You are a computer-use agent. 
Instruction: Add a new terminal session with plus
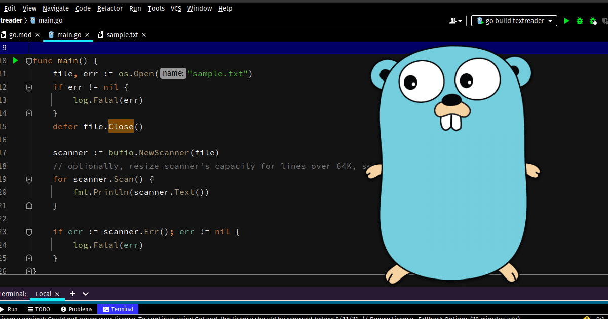[72, 294]
